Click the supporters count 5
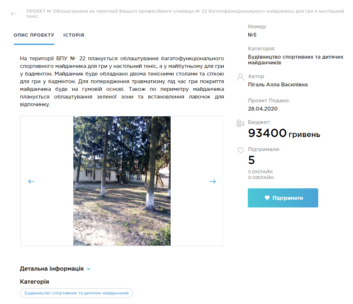 pyautogui.click(x=252, y=160)
